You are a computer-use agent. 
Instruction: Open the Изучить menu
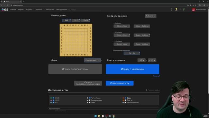[x=29, y=10]
